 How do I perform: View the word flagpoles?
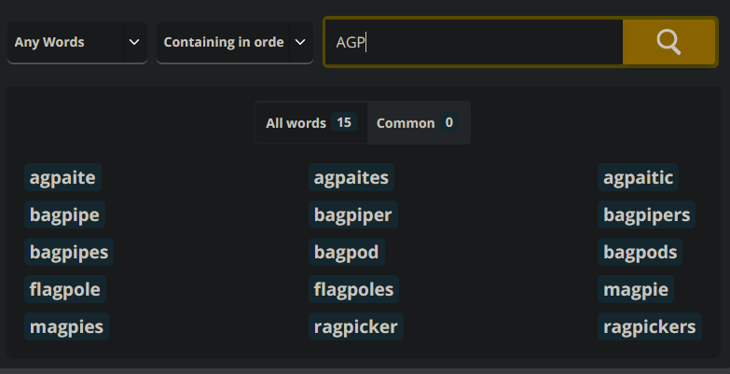tap(354, 289)
